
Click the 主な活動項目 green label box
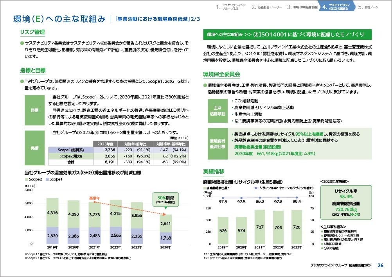218,111
